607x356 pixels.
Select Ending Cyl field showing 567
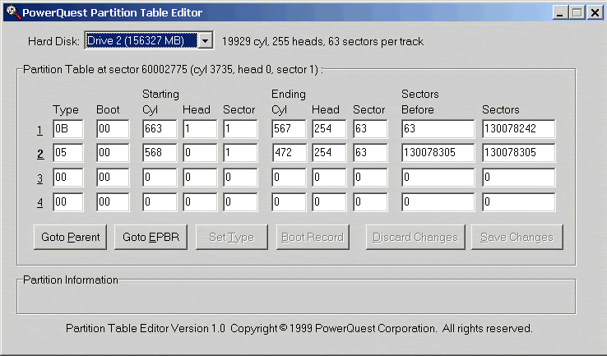pos(288,129)
